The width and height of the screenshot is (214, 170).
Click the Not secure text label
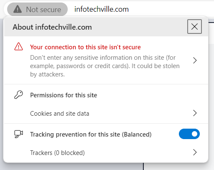pos(43,10)
